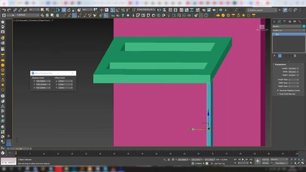Toggle the Angle Snap icon
Viewport: 306px width, 172px height.
tap(118, 10)
